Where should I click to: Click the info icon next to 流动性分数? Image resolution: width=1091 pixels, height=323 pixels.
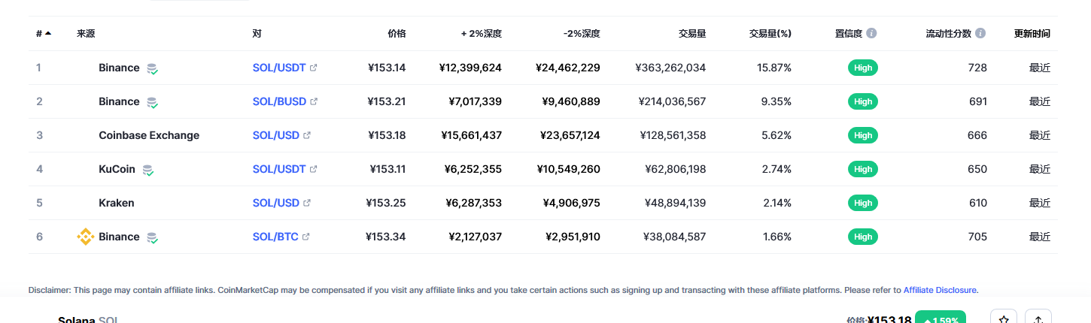pos(980,34)
